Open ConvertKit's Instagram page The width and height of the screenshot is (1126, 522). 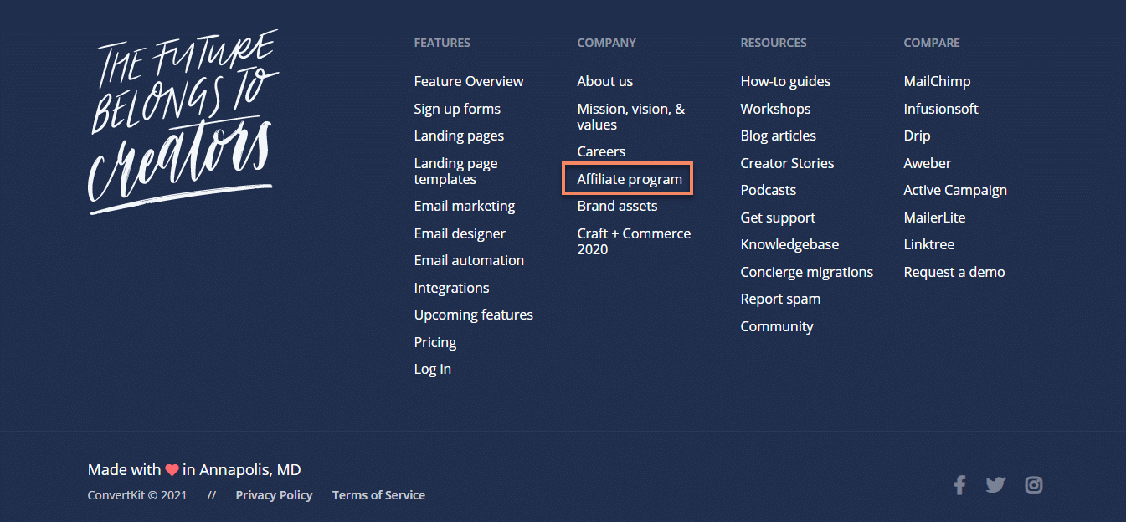click(x=1033, y=484)
